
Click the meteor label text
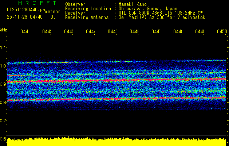coord(53,12)
